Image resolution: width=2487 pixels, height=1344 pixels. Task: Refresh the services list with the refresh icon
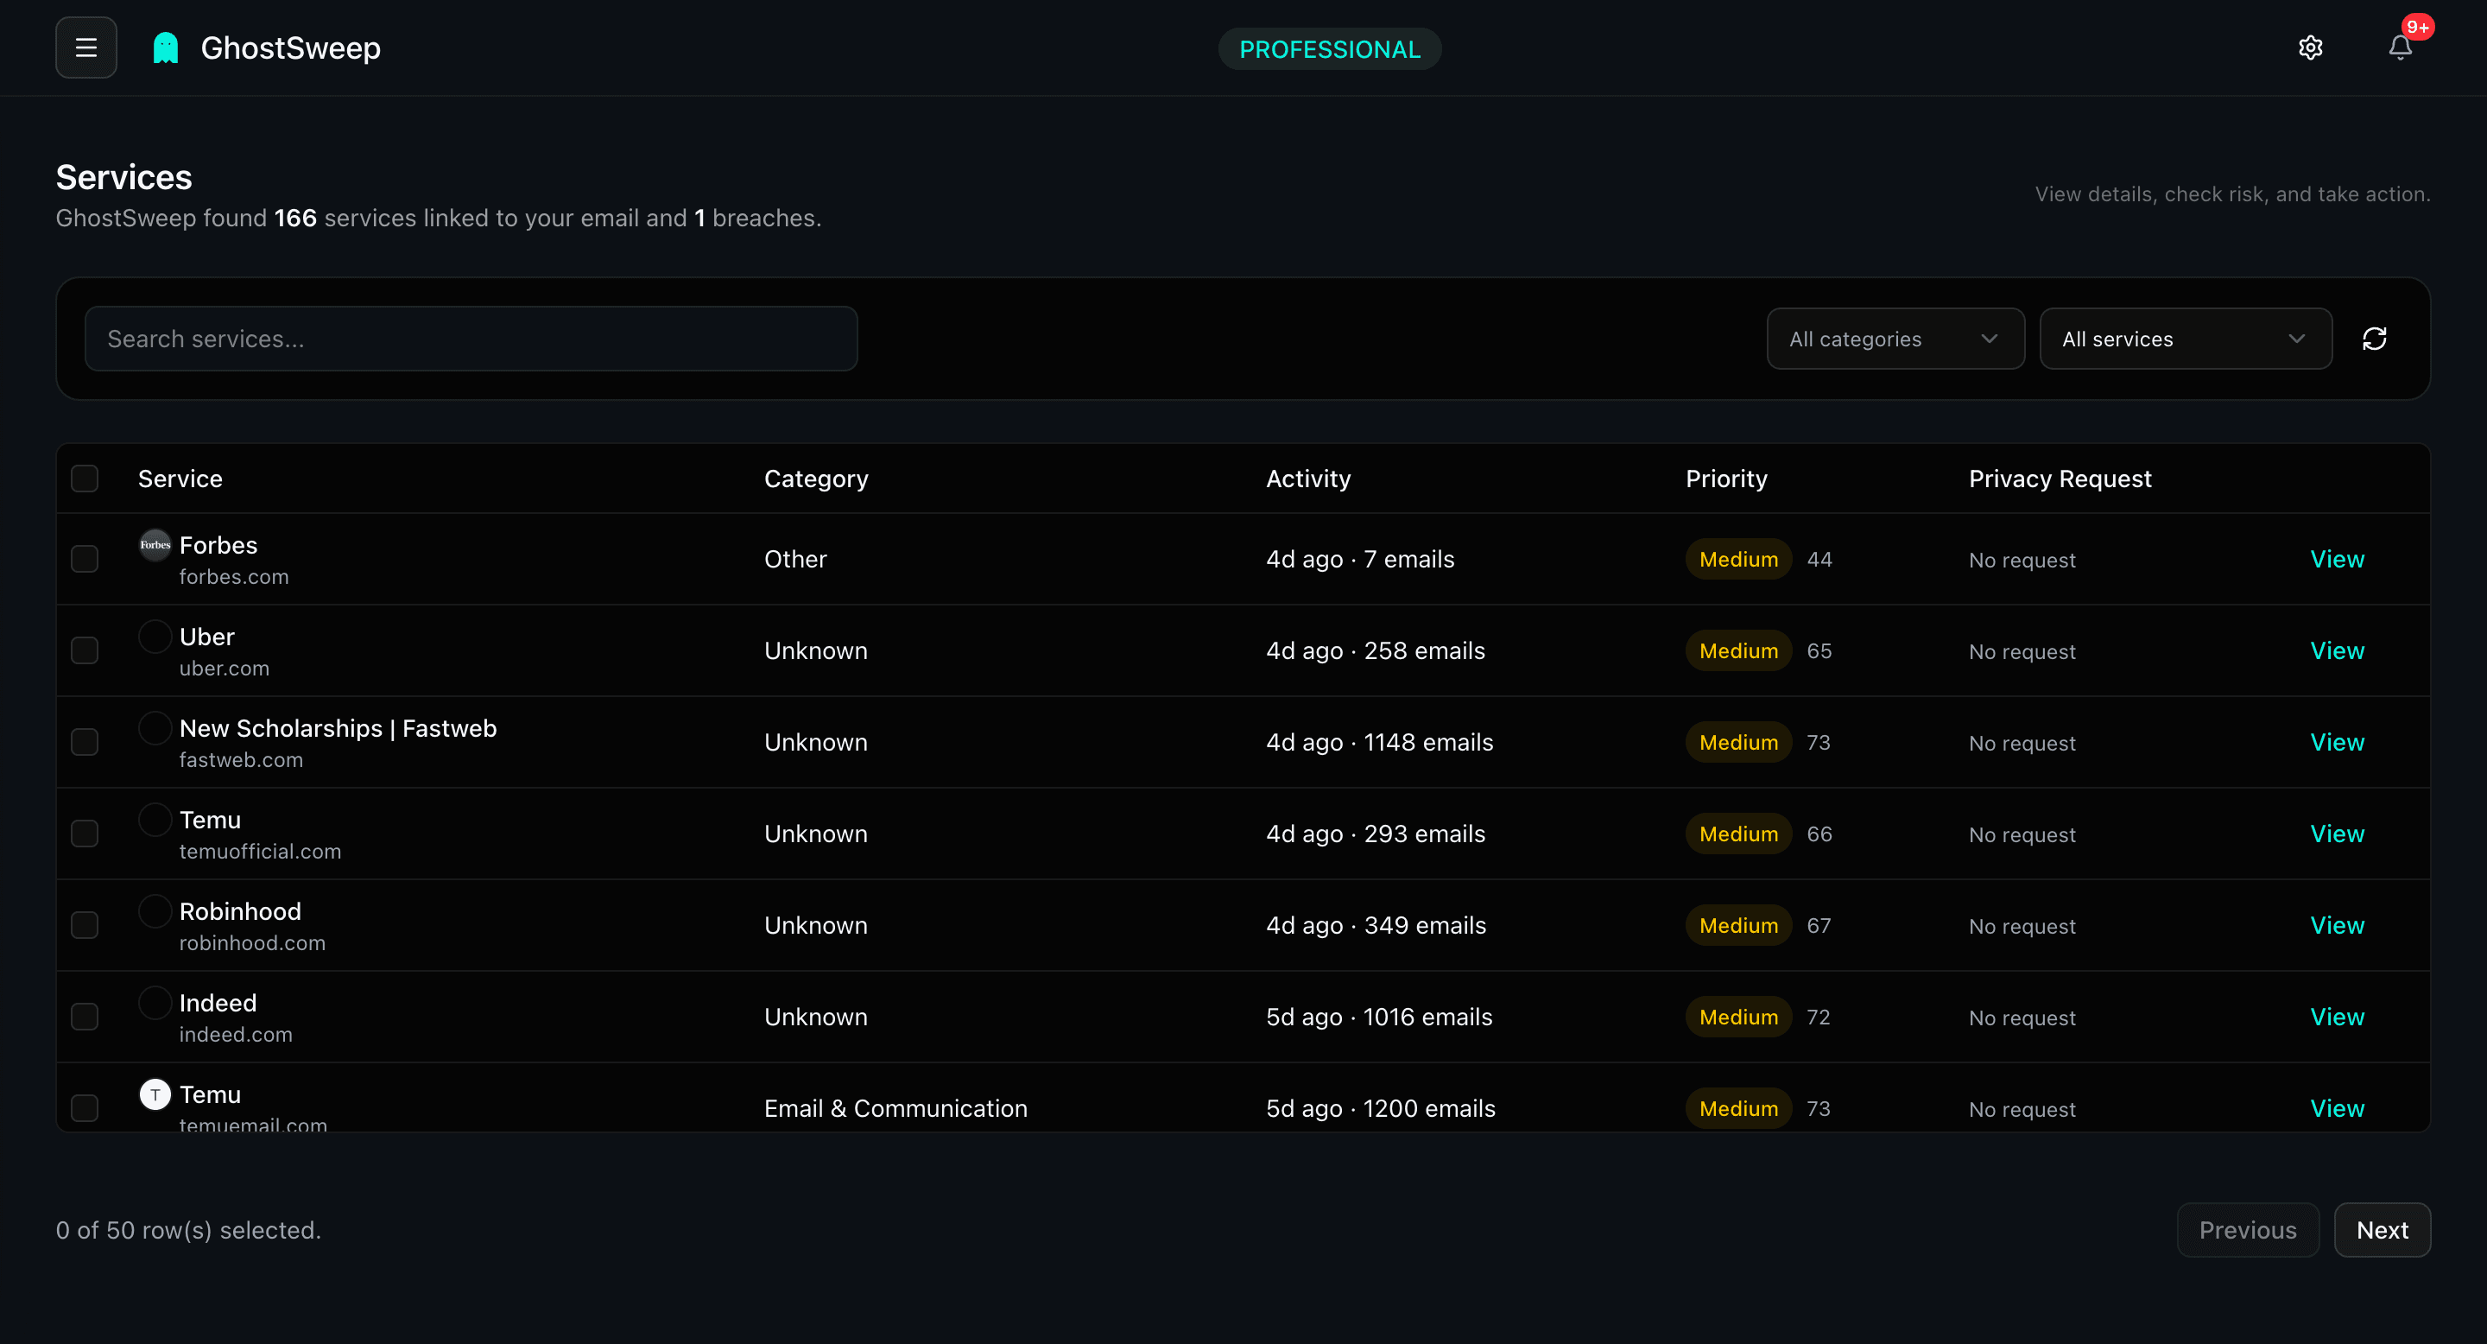click(x=2376, y=338)
